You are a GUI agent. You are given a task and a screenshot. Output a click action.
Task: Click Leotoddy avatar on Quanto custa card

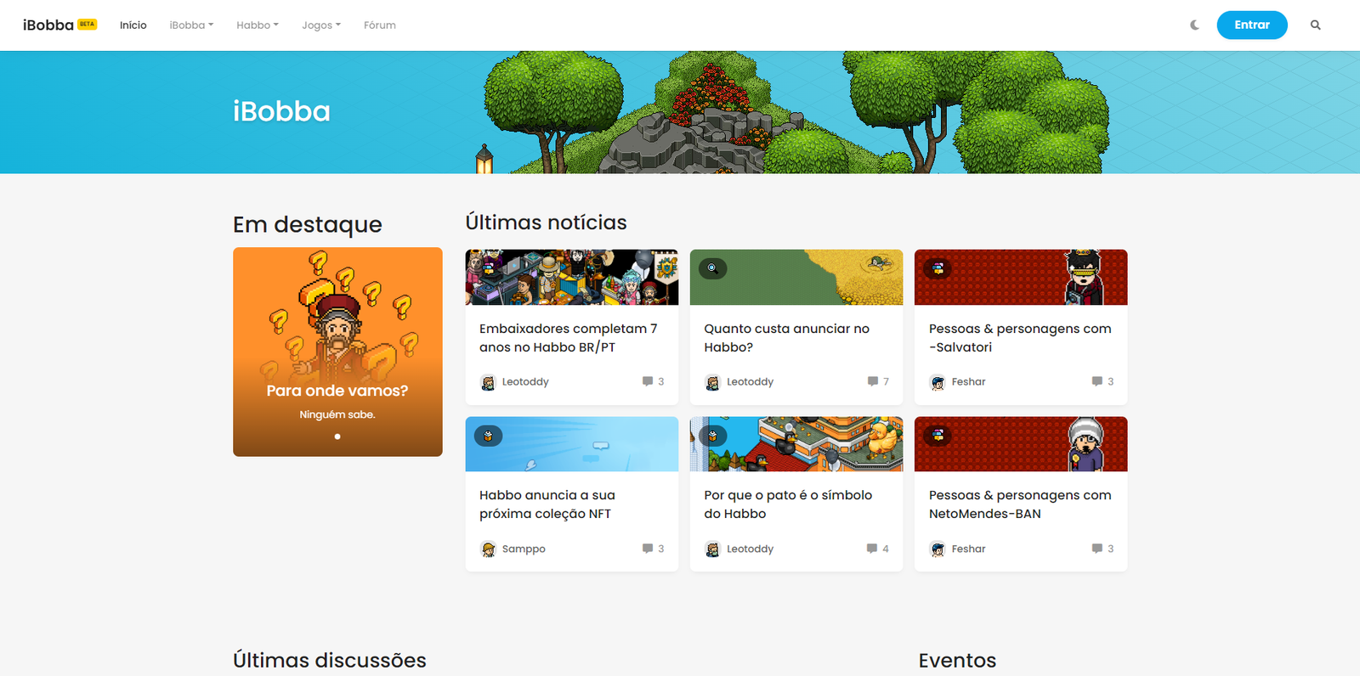[712, 383]
